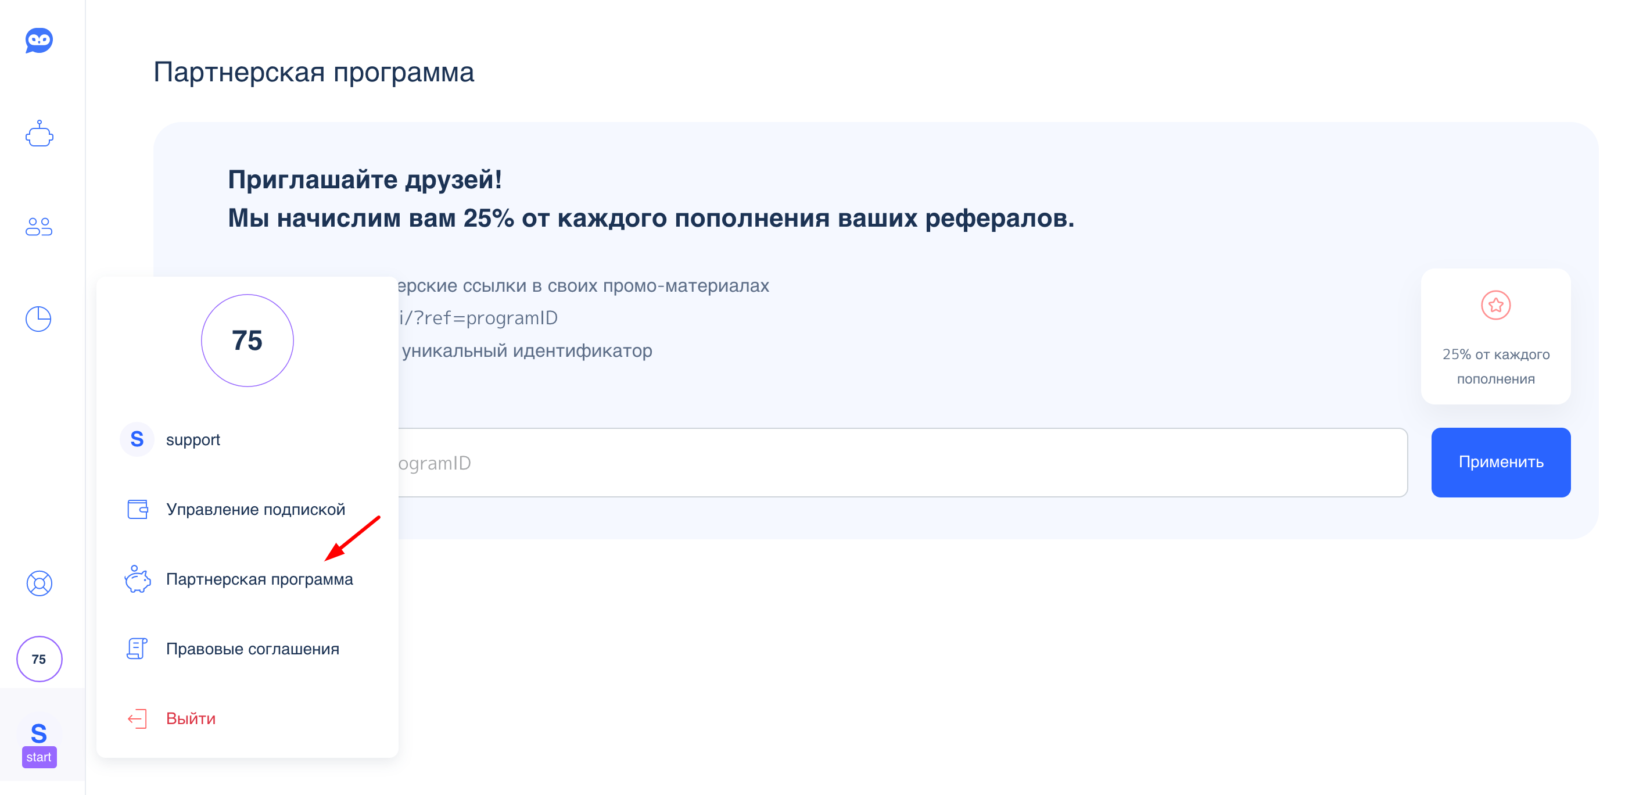The height and width of the screenshot is (795, 1650).
Task: Click the wallet icon for subscription management
Action: click(137, 509)
